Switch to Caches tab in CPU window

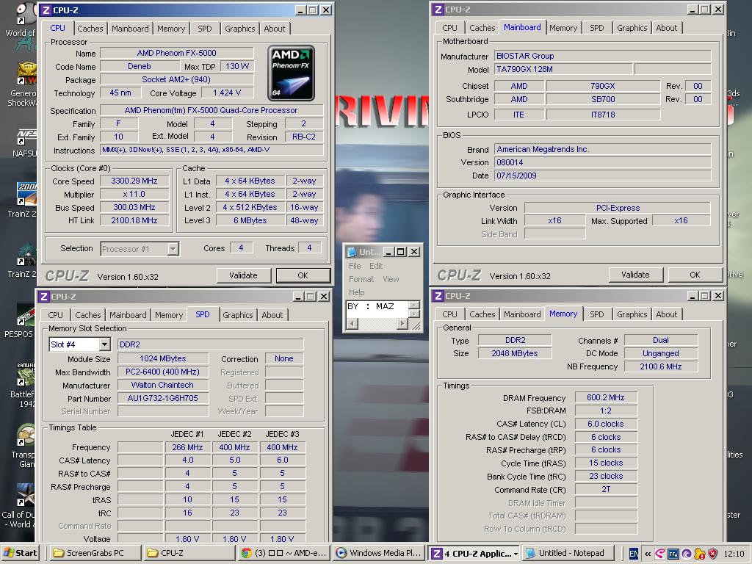point(90,29)
